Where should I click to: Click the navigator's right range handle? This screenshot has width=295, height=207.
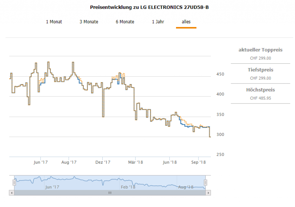[x=205, y=182]
